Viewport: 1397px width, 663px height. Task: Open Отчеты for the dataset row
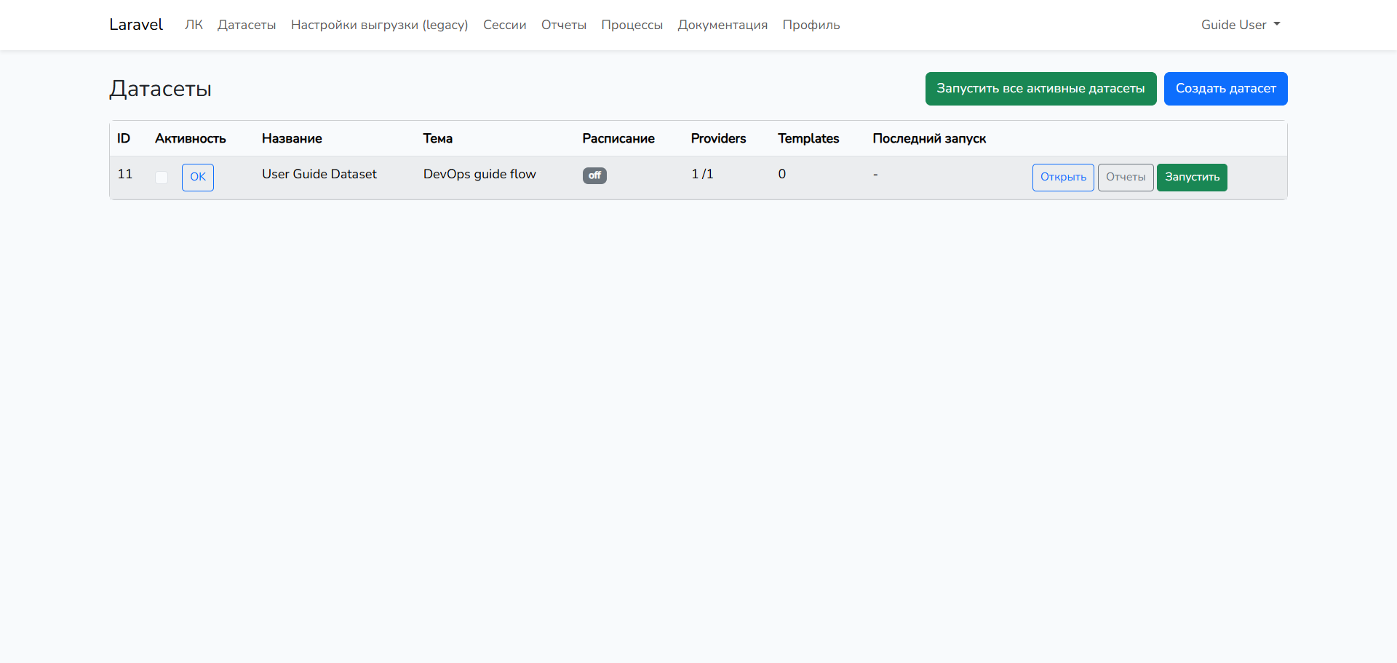tap(1125, 178)
